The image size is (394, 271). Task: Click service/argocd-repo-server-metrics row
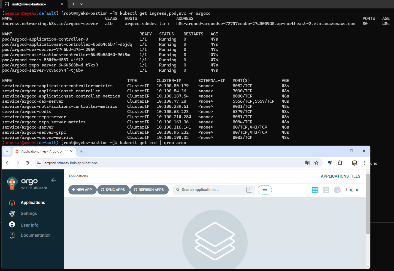(146, 122)
